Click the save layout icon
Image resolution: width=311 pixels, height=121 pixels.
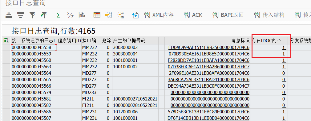click(x=120, y=15)
